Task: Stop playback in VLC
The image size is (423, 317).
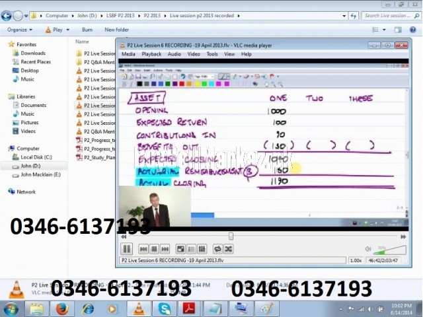Action: [x=154, y=249]
